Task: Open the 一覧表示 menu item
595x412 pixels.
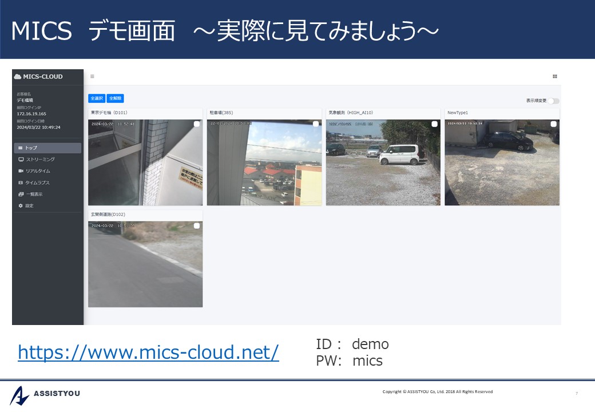Action: (47, 194)
